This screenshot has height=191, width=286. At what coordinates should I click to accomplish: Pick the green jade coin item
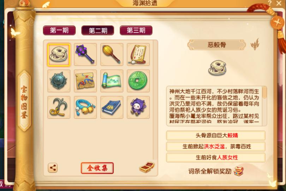[x=138, y=81]
